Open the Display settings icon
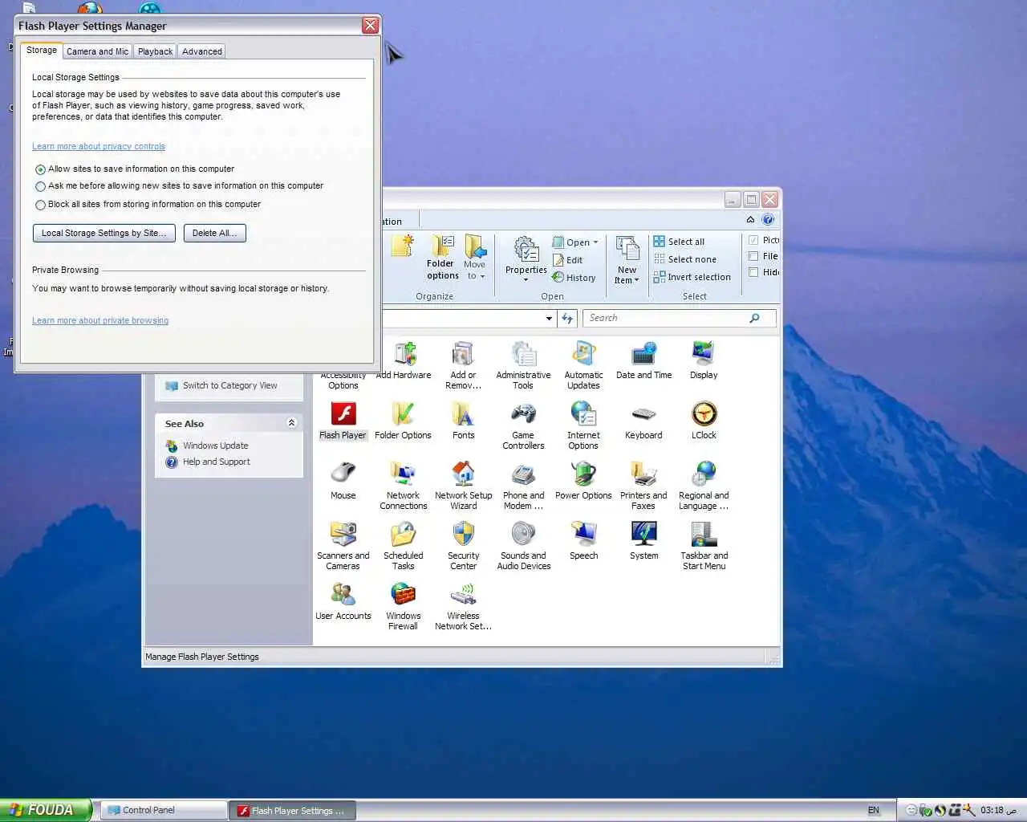1027x822 pixels. 704,360
